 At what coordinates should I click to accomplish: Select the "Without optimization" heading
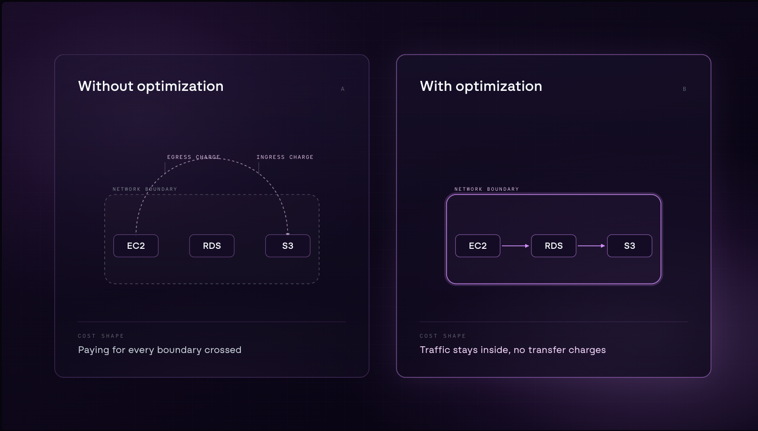point(150,86)
